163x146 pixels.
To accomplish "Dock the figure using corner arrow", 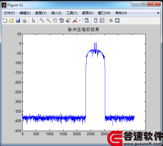I will pos(158,13).
